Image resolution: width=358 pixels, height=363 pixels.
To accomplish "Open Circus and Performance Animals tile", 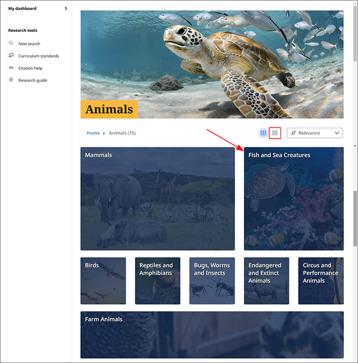I will click(321, 281).
